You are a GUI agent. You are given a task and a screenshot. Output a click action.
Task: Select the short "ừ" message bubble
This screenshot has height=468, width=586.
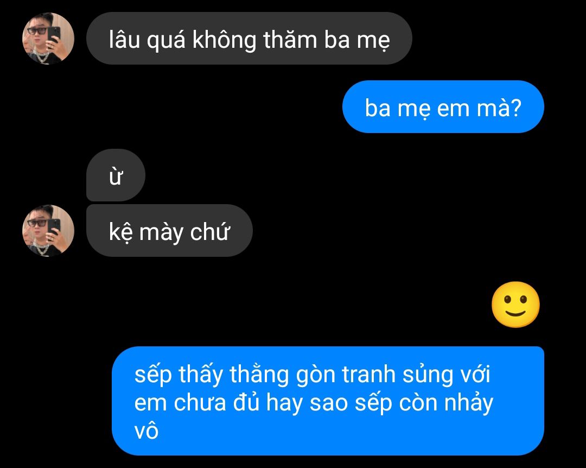[x=116, y=175]
